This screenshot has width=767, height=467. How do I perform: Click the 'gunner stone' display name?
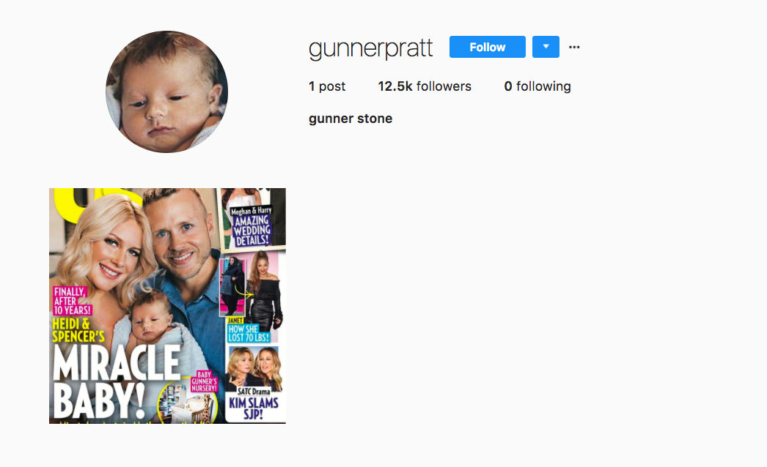pos(351,119)
